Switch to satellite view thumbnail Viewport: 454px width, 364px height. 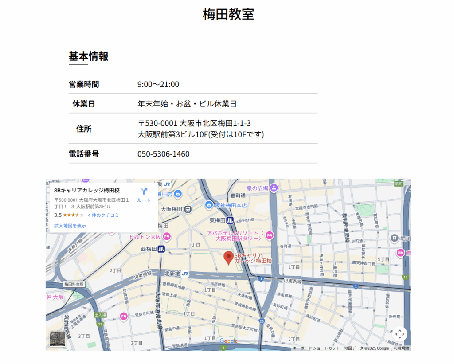(57, 339)
